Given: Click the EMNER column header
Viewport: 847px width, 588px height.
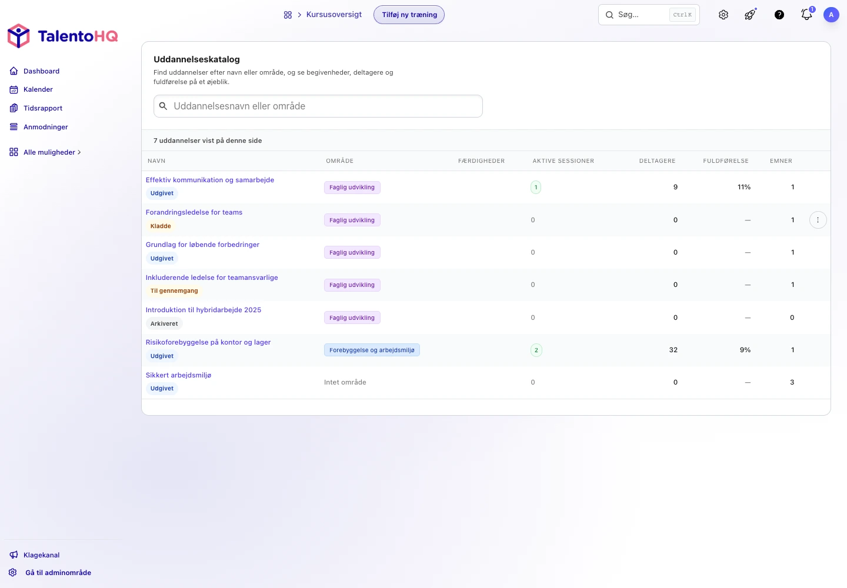Looking at the screenshot, I should [781, 161].
